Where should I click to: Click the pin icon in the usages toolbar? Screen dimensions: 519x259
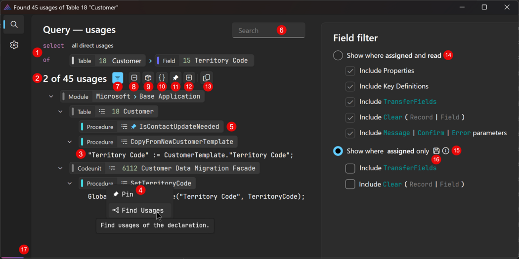coord(175,78)
